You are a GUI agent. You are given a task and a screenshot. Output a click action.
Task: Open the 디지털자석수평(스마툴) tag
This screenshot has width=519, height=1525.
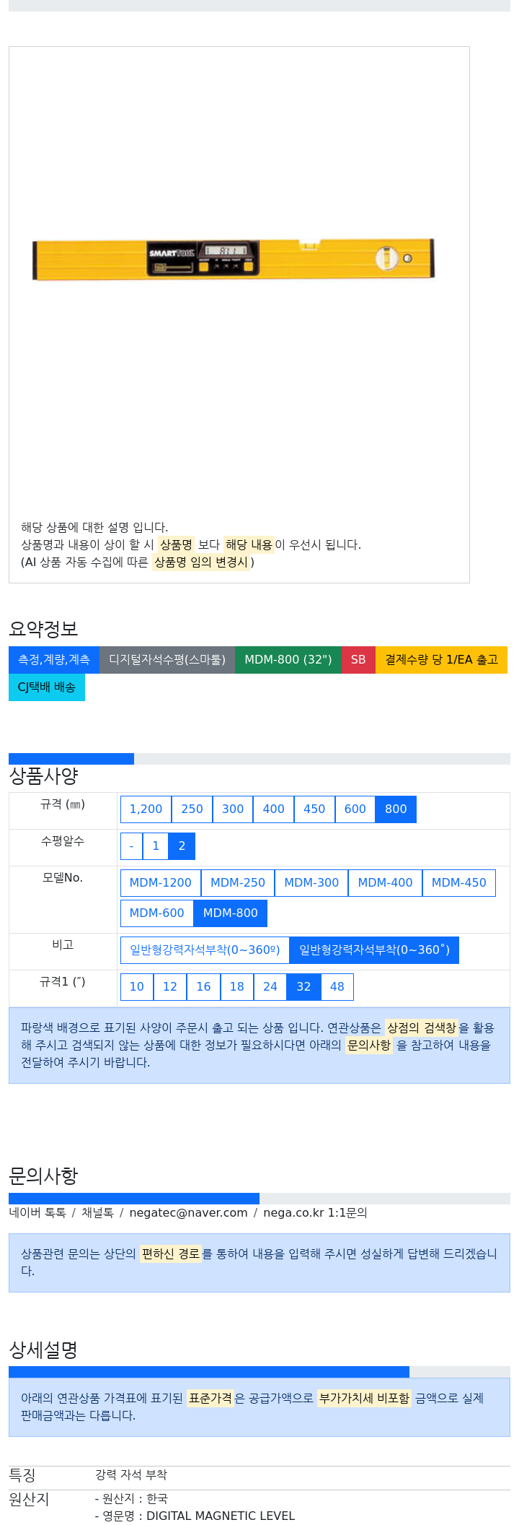167,659
